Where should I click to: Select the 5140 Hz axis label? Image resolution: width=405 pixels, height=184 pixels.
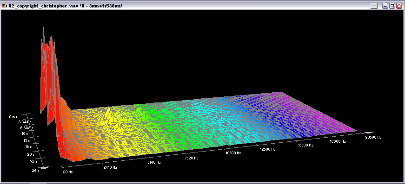click(154, 162)
